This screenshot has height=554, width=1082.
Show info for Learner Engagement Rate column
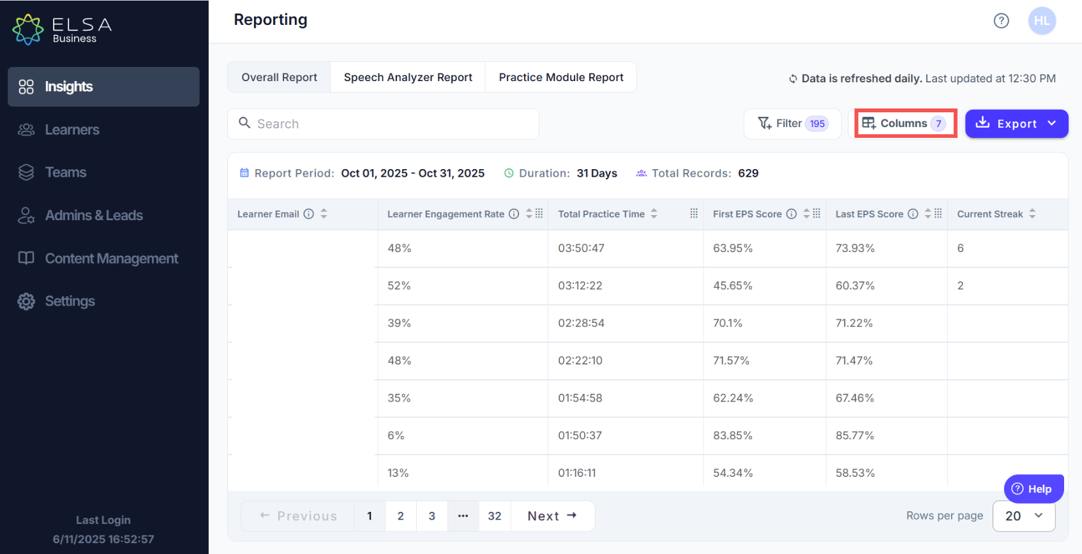point(514,214)
